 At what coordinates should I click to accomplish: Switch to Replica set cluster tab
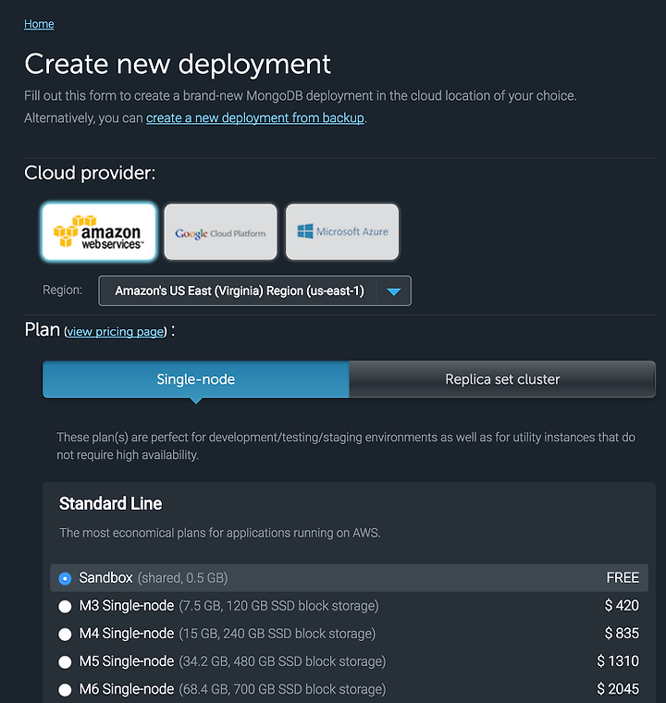pyautogui.click(x=502, y=379)
